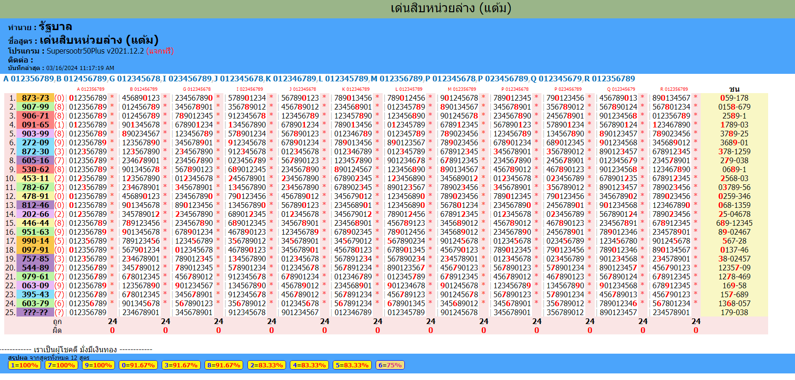Click 'R 012356789' in the blue formula line
The height and width of the screenshot is (380, 795).
point(610,79)
